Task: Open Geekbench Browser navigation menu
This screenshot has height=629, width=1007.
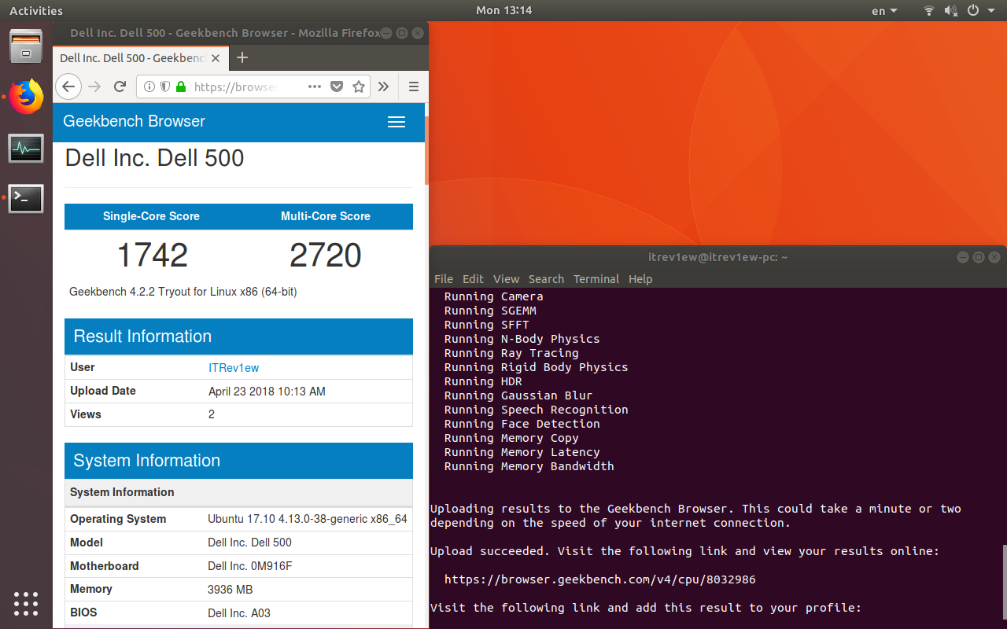Action: pyautogui.click(x=397, y=122)
